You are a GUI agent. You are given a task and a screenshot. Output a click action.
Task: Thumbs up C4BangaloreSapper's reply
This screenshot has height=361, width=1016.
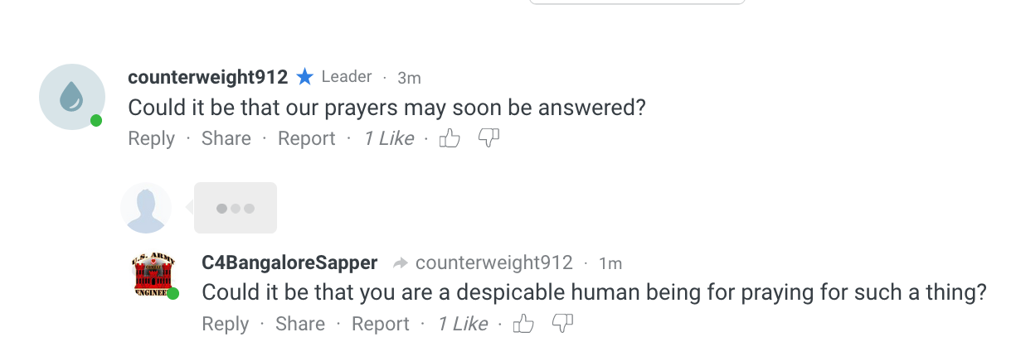pos(523,324)
